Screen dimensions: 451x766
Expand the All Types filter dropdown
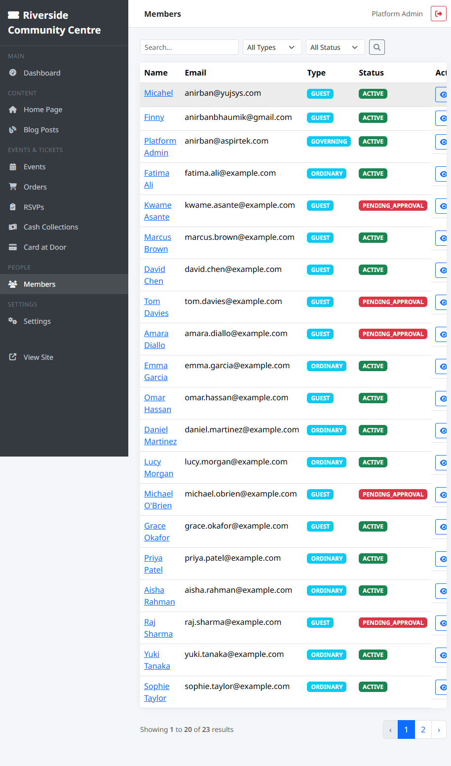272,47
